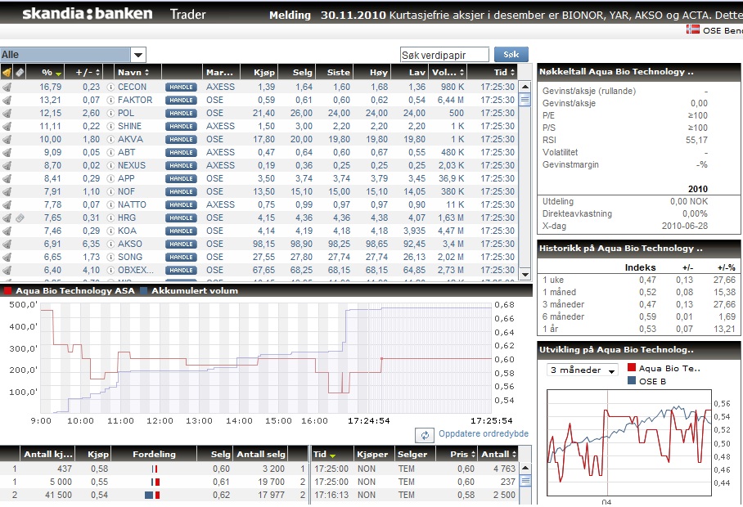Open the Alle list filter dropdown
This screenshot has height=507, width=743.
tap(138, 55)
